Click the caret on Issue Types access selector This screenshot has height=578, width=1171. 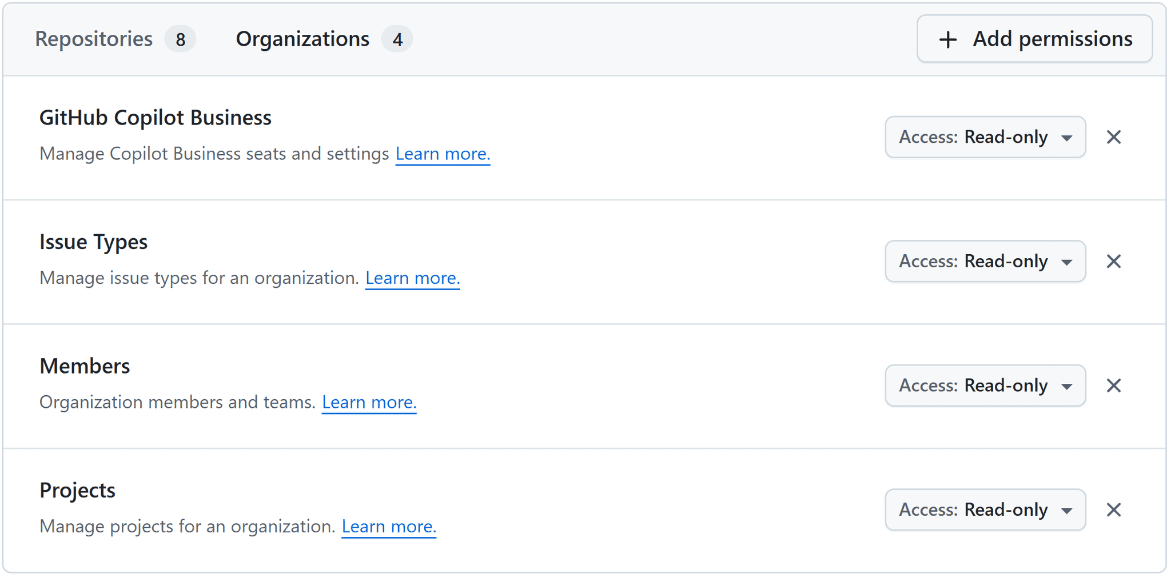(x=1067, y=261)
